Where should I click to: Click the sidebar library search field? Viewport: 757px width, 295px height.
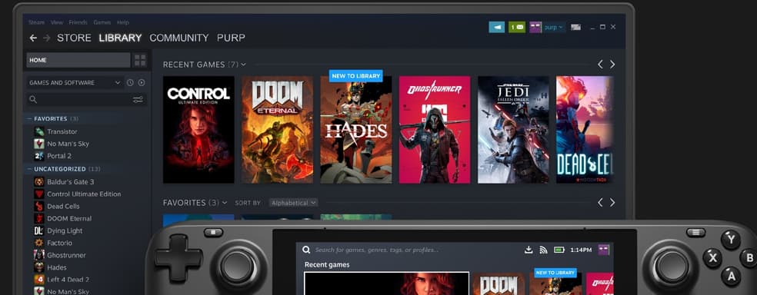pyautogui.click(x=87, y=100)
